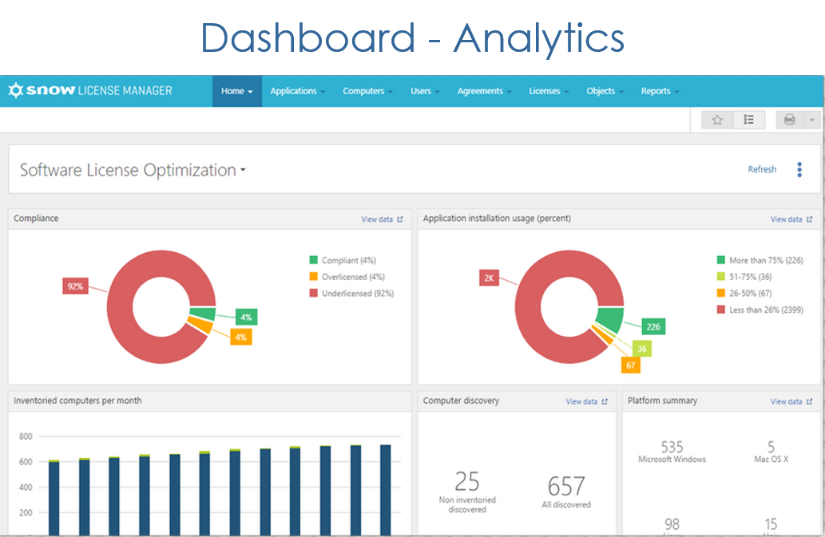Click the star favorites icon
This screenshot has width=825, height=537.
point(717,120)
